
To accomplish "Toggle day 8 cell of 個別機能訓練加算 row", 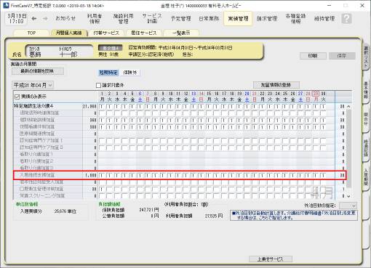I will [x=156, y=120].
